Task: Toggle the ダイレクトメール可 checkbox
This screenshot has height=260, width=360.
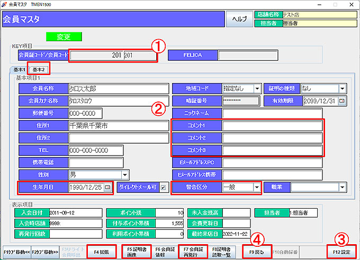Action: point(163,187)
